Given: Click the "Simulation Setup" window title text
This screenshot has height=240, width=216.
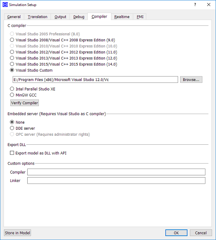Looking at the screenshot, I should pos(23,5).
